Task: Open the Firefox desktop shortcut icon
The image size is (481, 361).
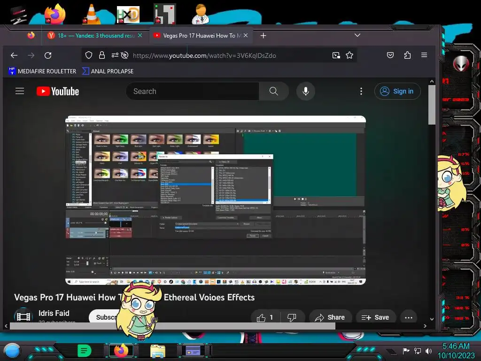Action: [54, 14]
